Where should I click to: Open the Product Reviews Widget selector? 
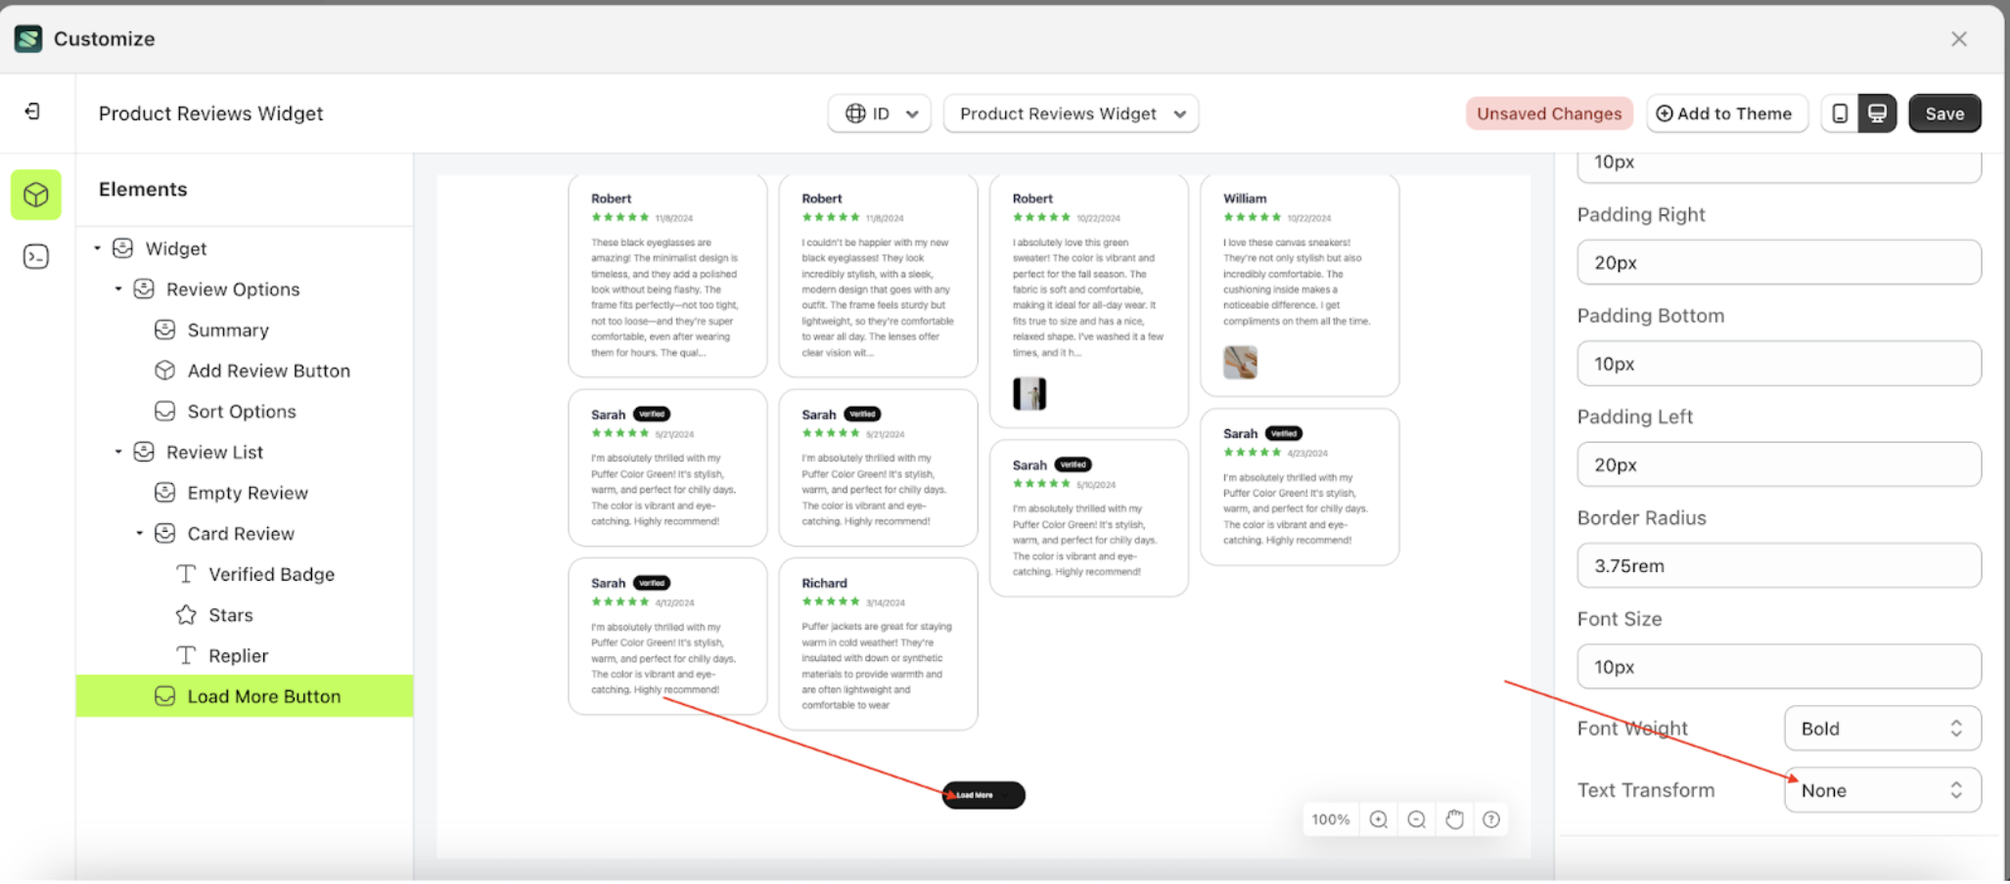(x=1071, y=113)
